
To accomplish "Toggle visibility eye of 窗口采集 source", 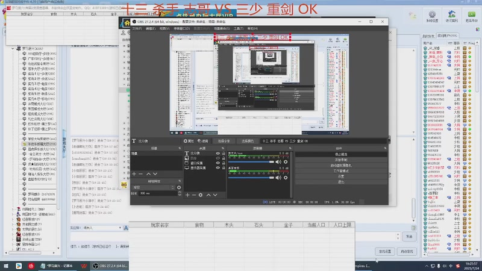I will click(218, 163).
